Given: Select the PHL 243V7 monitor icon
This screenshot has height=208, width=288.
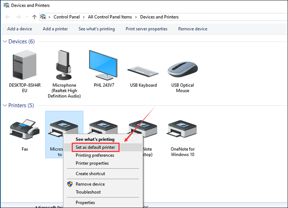Looking at the screenshot, I should pyautogui.click(x=103, y=65).
